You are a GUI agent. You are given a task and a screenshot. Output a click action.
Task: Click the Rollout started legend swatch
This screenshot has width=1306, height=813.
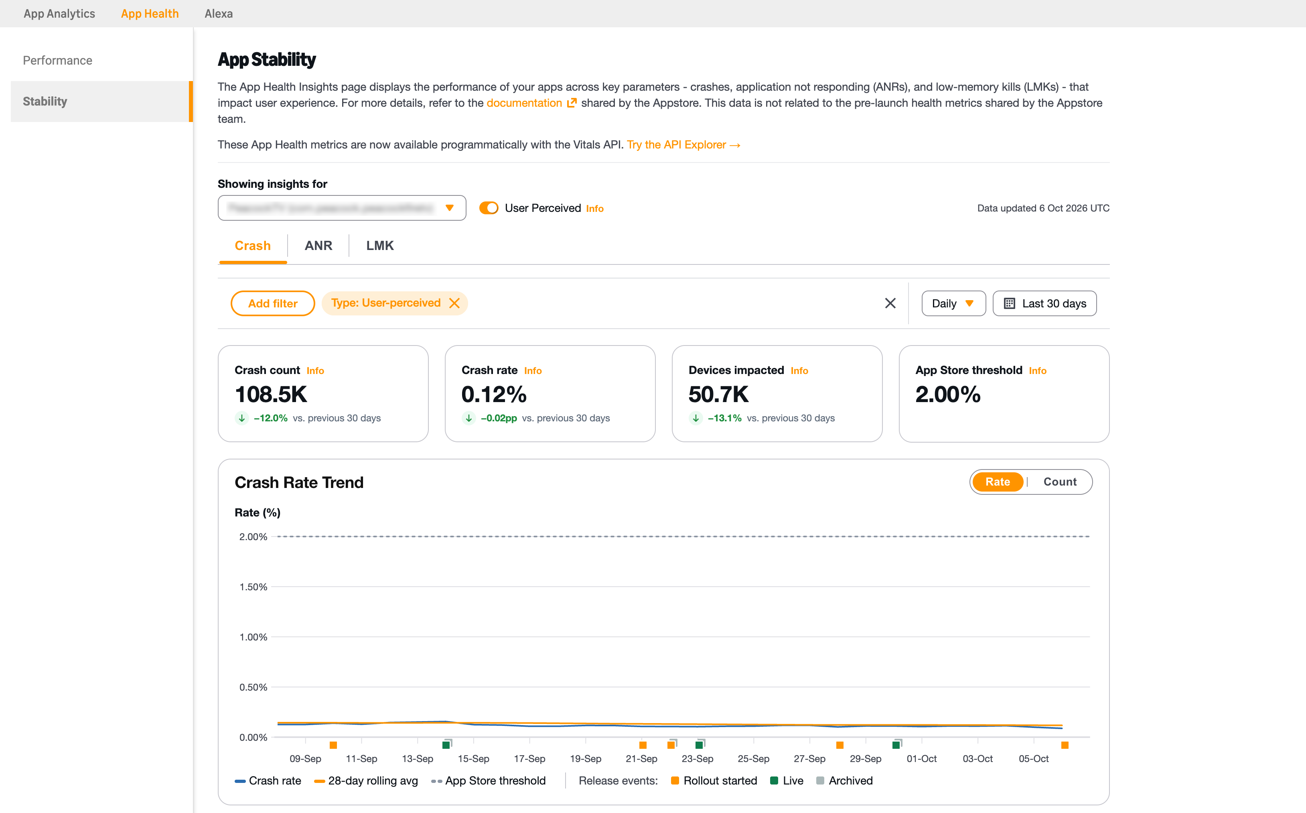(x=675, y=781)
